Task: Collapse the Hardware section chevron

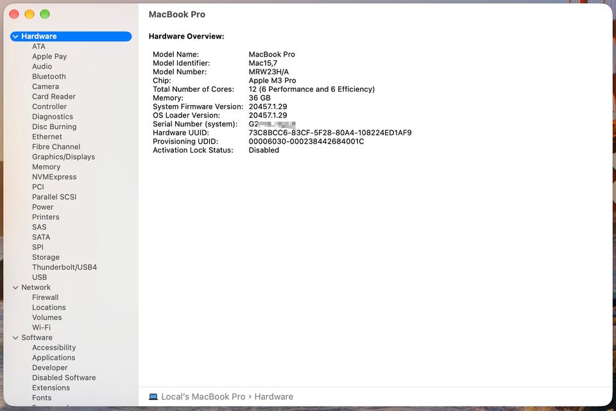Action: [x=15, y=37]
